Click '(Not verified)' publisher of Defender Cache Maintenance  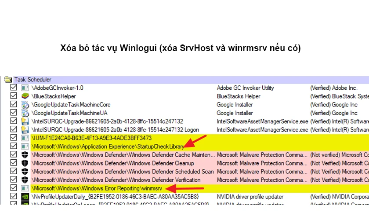[340, 155]
